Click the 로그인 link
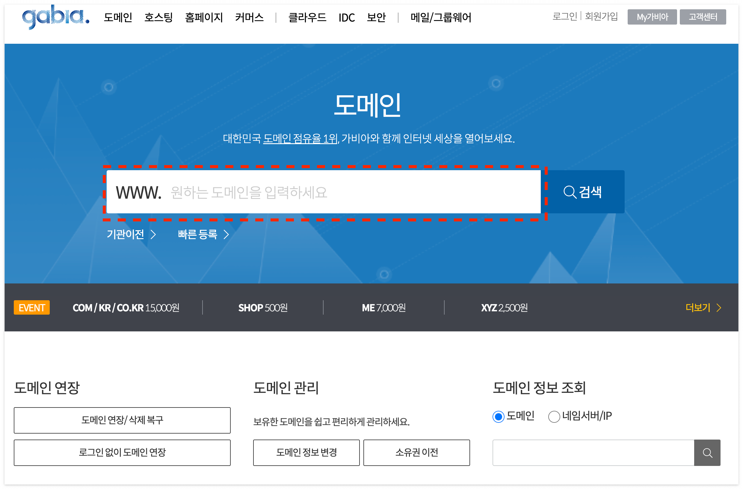The height and width of the screenshot is (489, 743). pos(565,16)
